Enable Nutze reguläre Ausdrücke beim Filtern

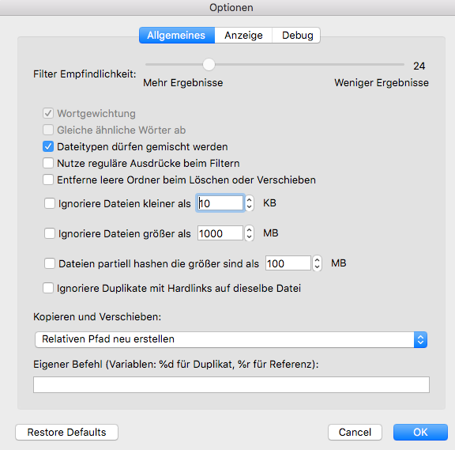tap(48, 163)
